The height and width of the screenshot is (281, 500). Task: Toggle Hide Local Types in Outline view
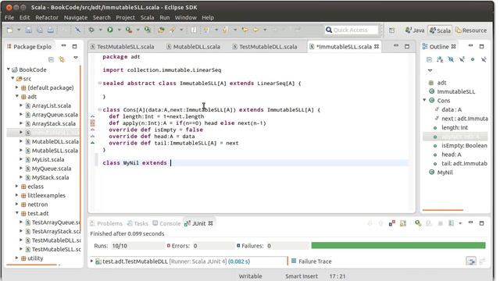(x=484, y=59)
